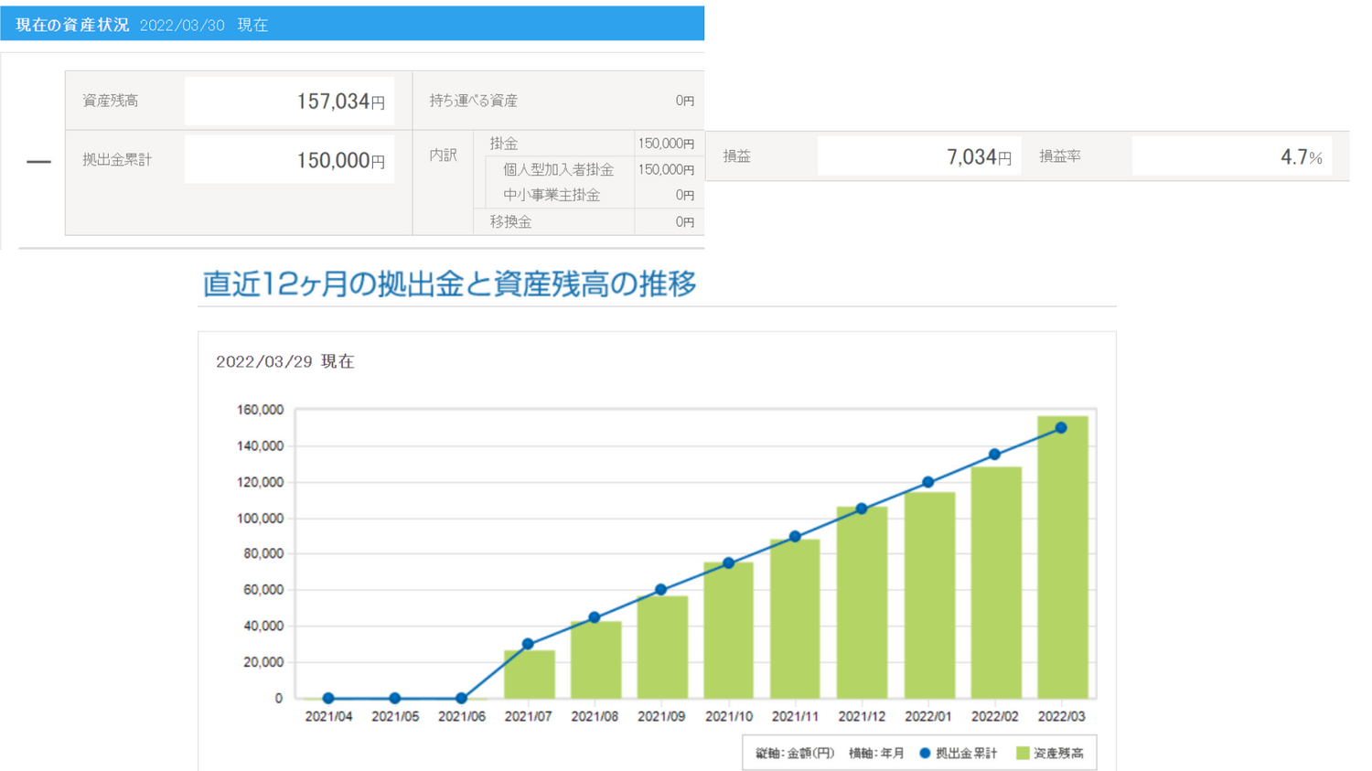Select the 資産残高 label
Image resolution: width=1372 pixels, height=771 pixels.
click(110, 101)
